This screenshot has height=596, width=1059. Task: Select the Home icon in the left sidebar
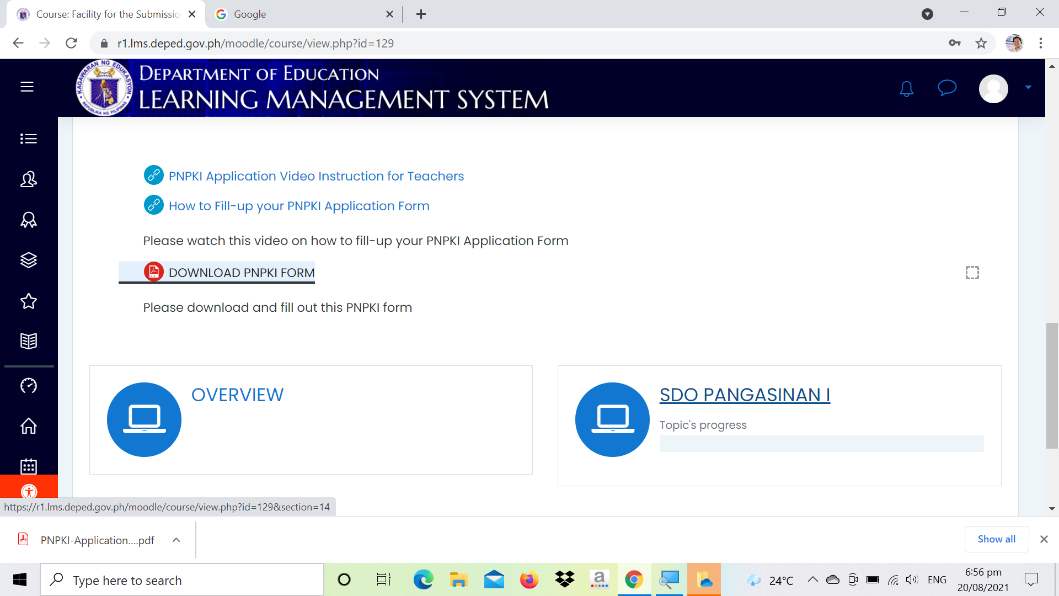28,426
